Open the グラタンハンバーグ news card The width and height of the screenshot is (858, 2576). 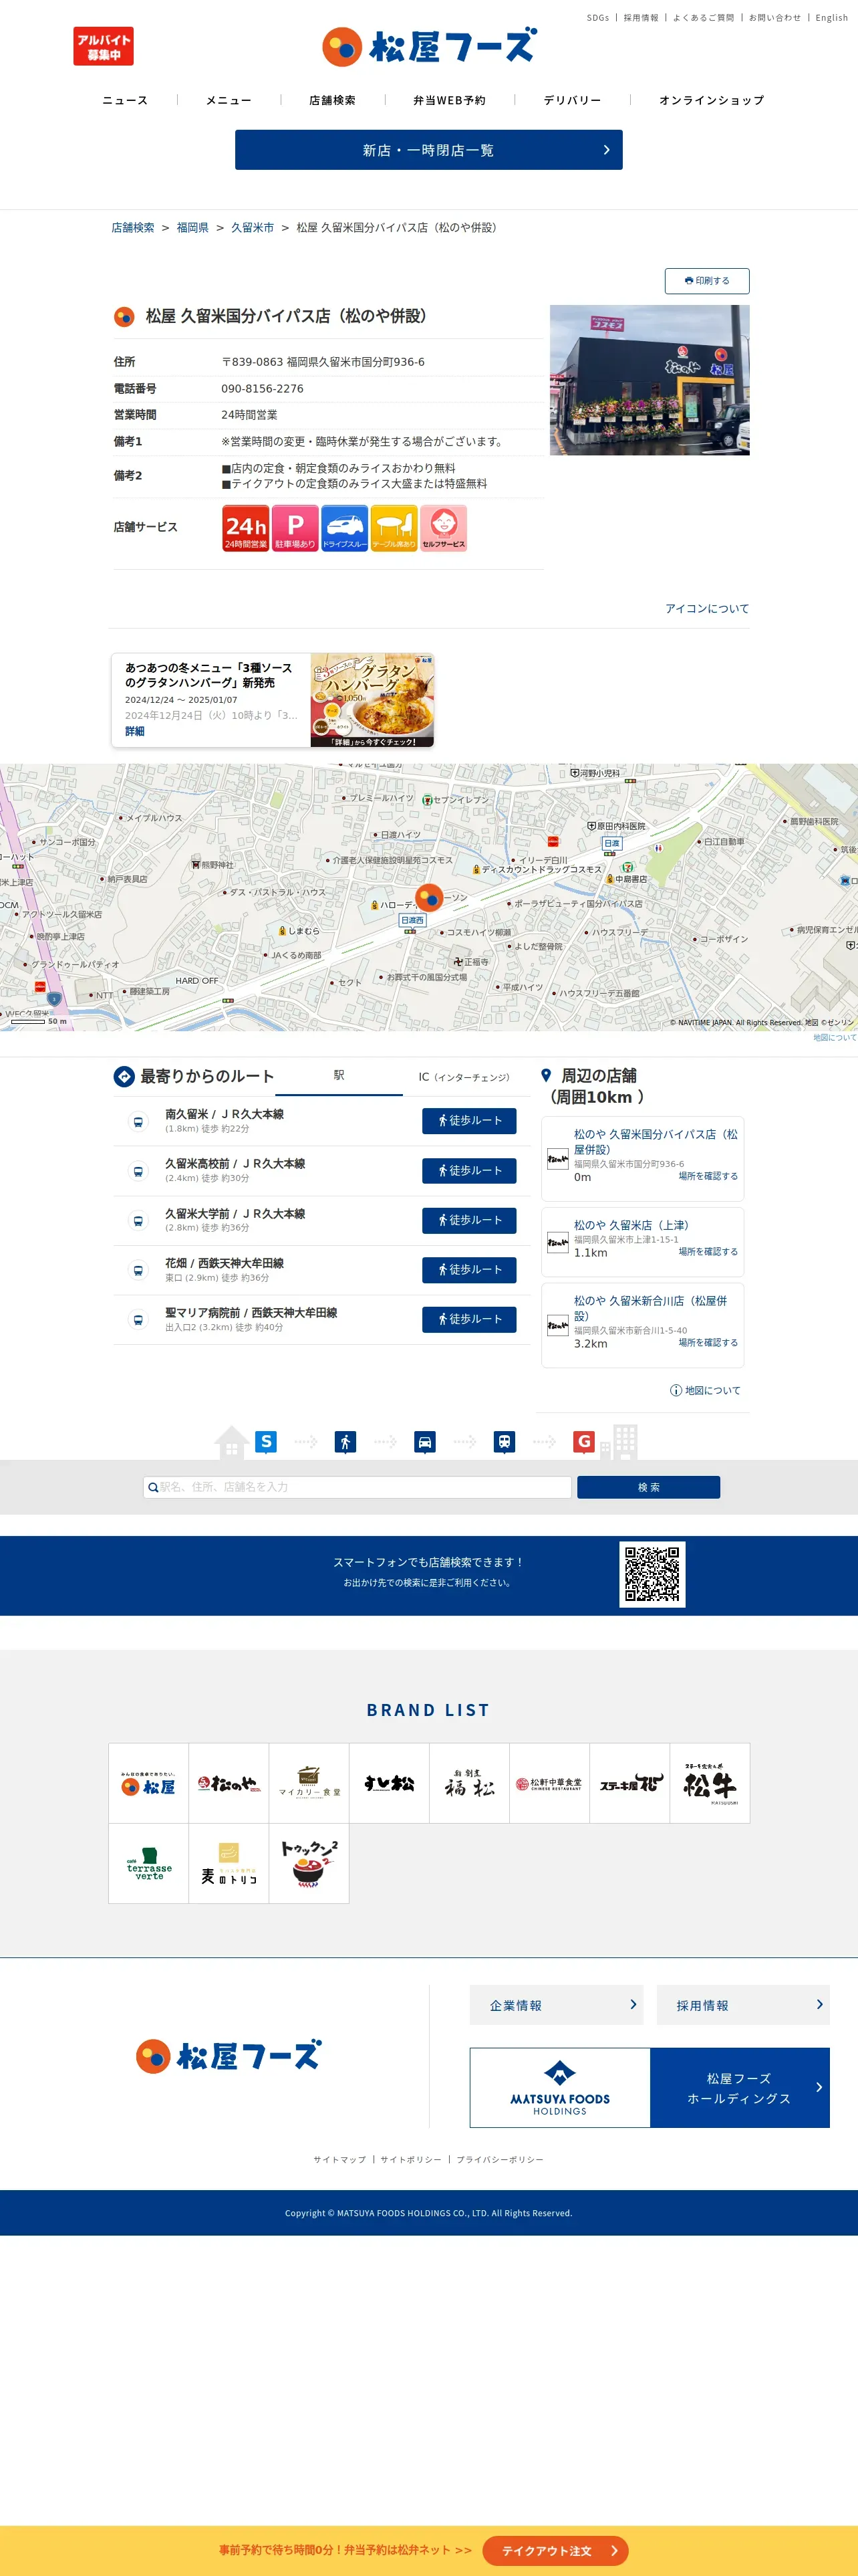[x=273, y=700]
